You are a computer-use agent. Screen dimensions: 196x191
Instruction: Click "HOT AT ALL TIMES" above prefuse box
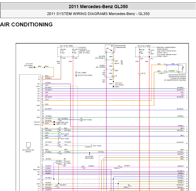point(144,46)
